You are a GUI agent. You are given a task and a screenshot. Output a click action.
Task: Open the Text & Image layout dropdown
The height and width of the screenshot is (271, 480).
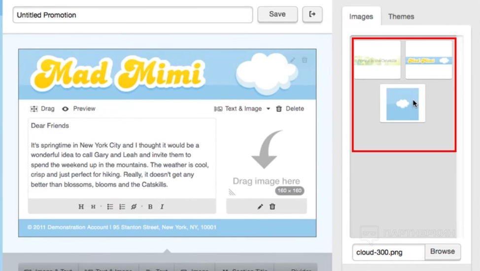tap(242, 109)
